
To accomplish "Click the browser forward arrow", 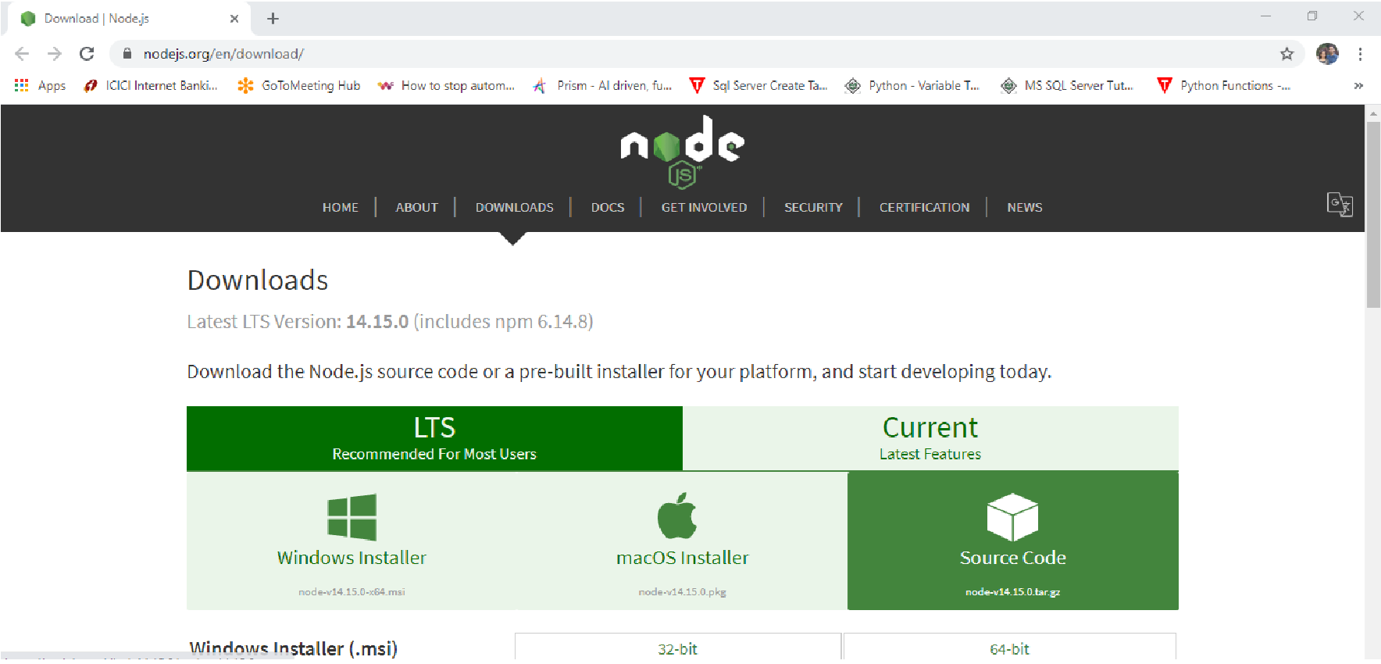I will [x=54, y=54].
